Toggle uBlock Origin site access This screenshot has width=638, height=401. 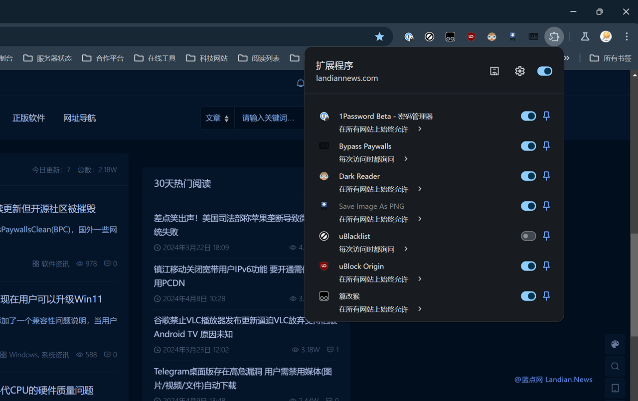(x=528, y=266)
